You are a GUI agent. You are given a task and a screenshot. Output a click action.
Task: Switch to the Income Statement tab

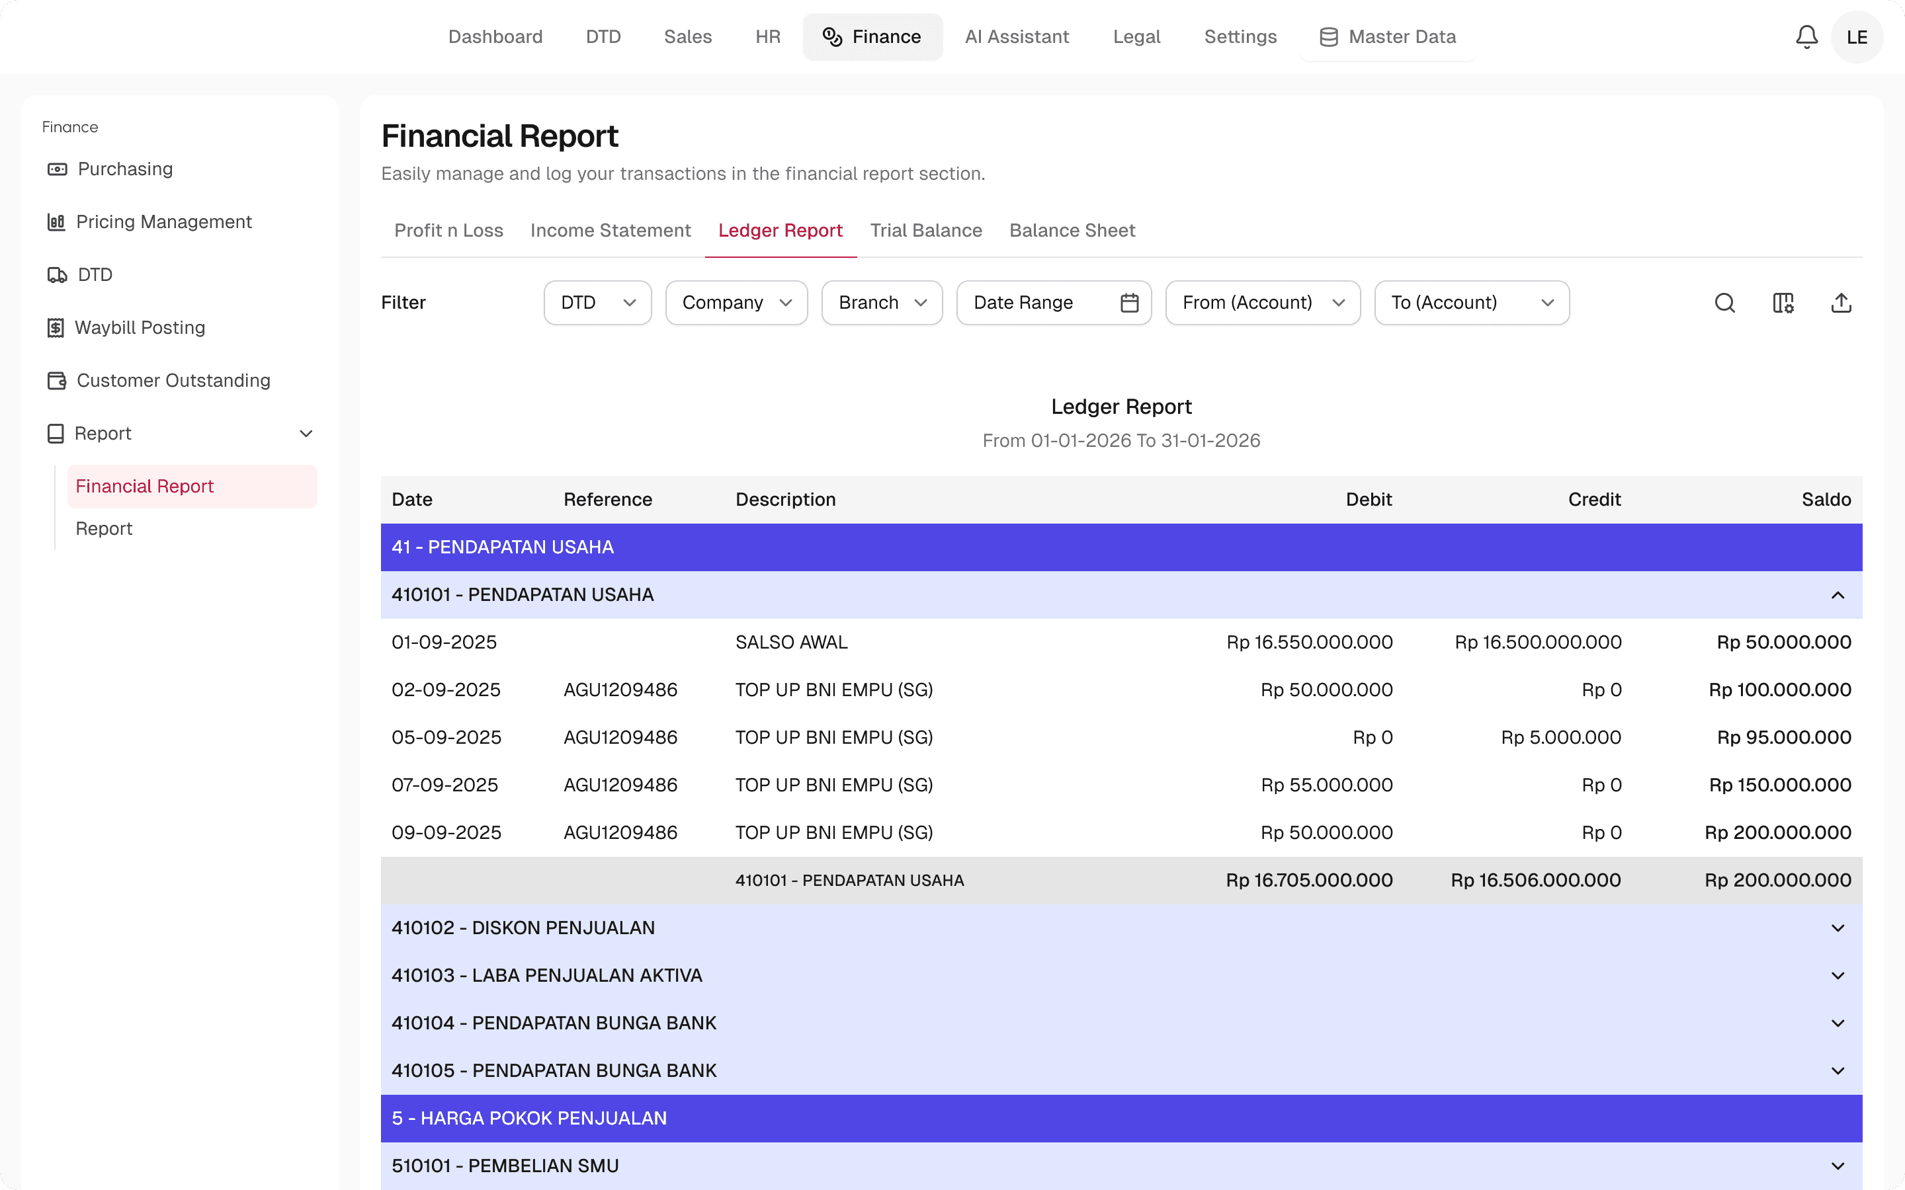[610, 231]
